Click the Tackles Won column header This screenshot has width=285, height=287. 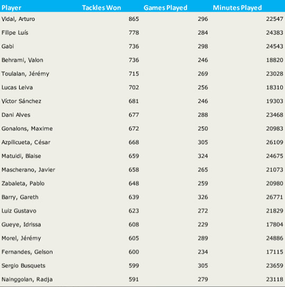101,8
